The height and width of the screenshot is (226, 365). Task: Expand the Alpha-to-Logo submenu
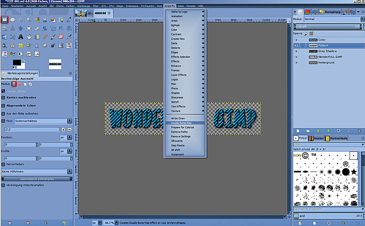pos(185,12)
